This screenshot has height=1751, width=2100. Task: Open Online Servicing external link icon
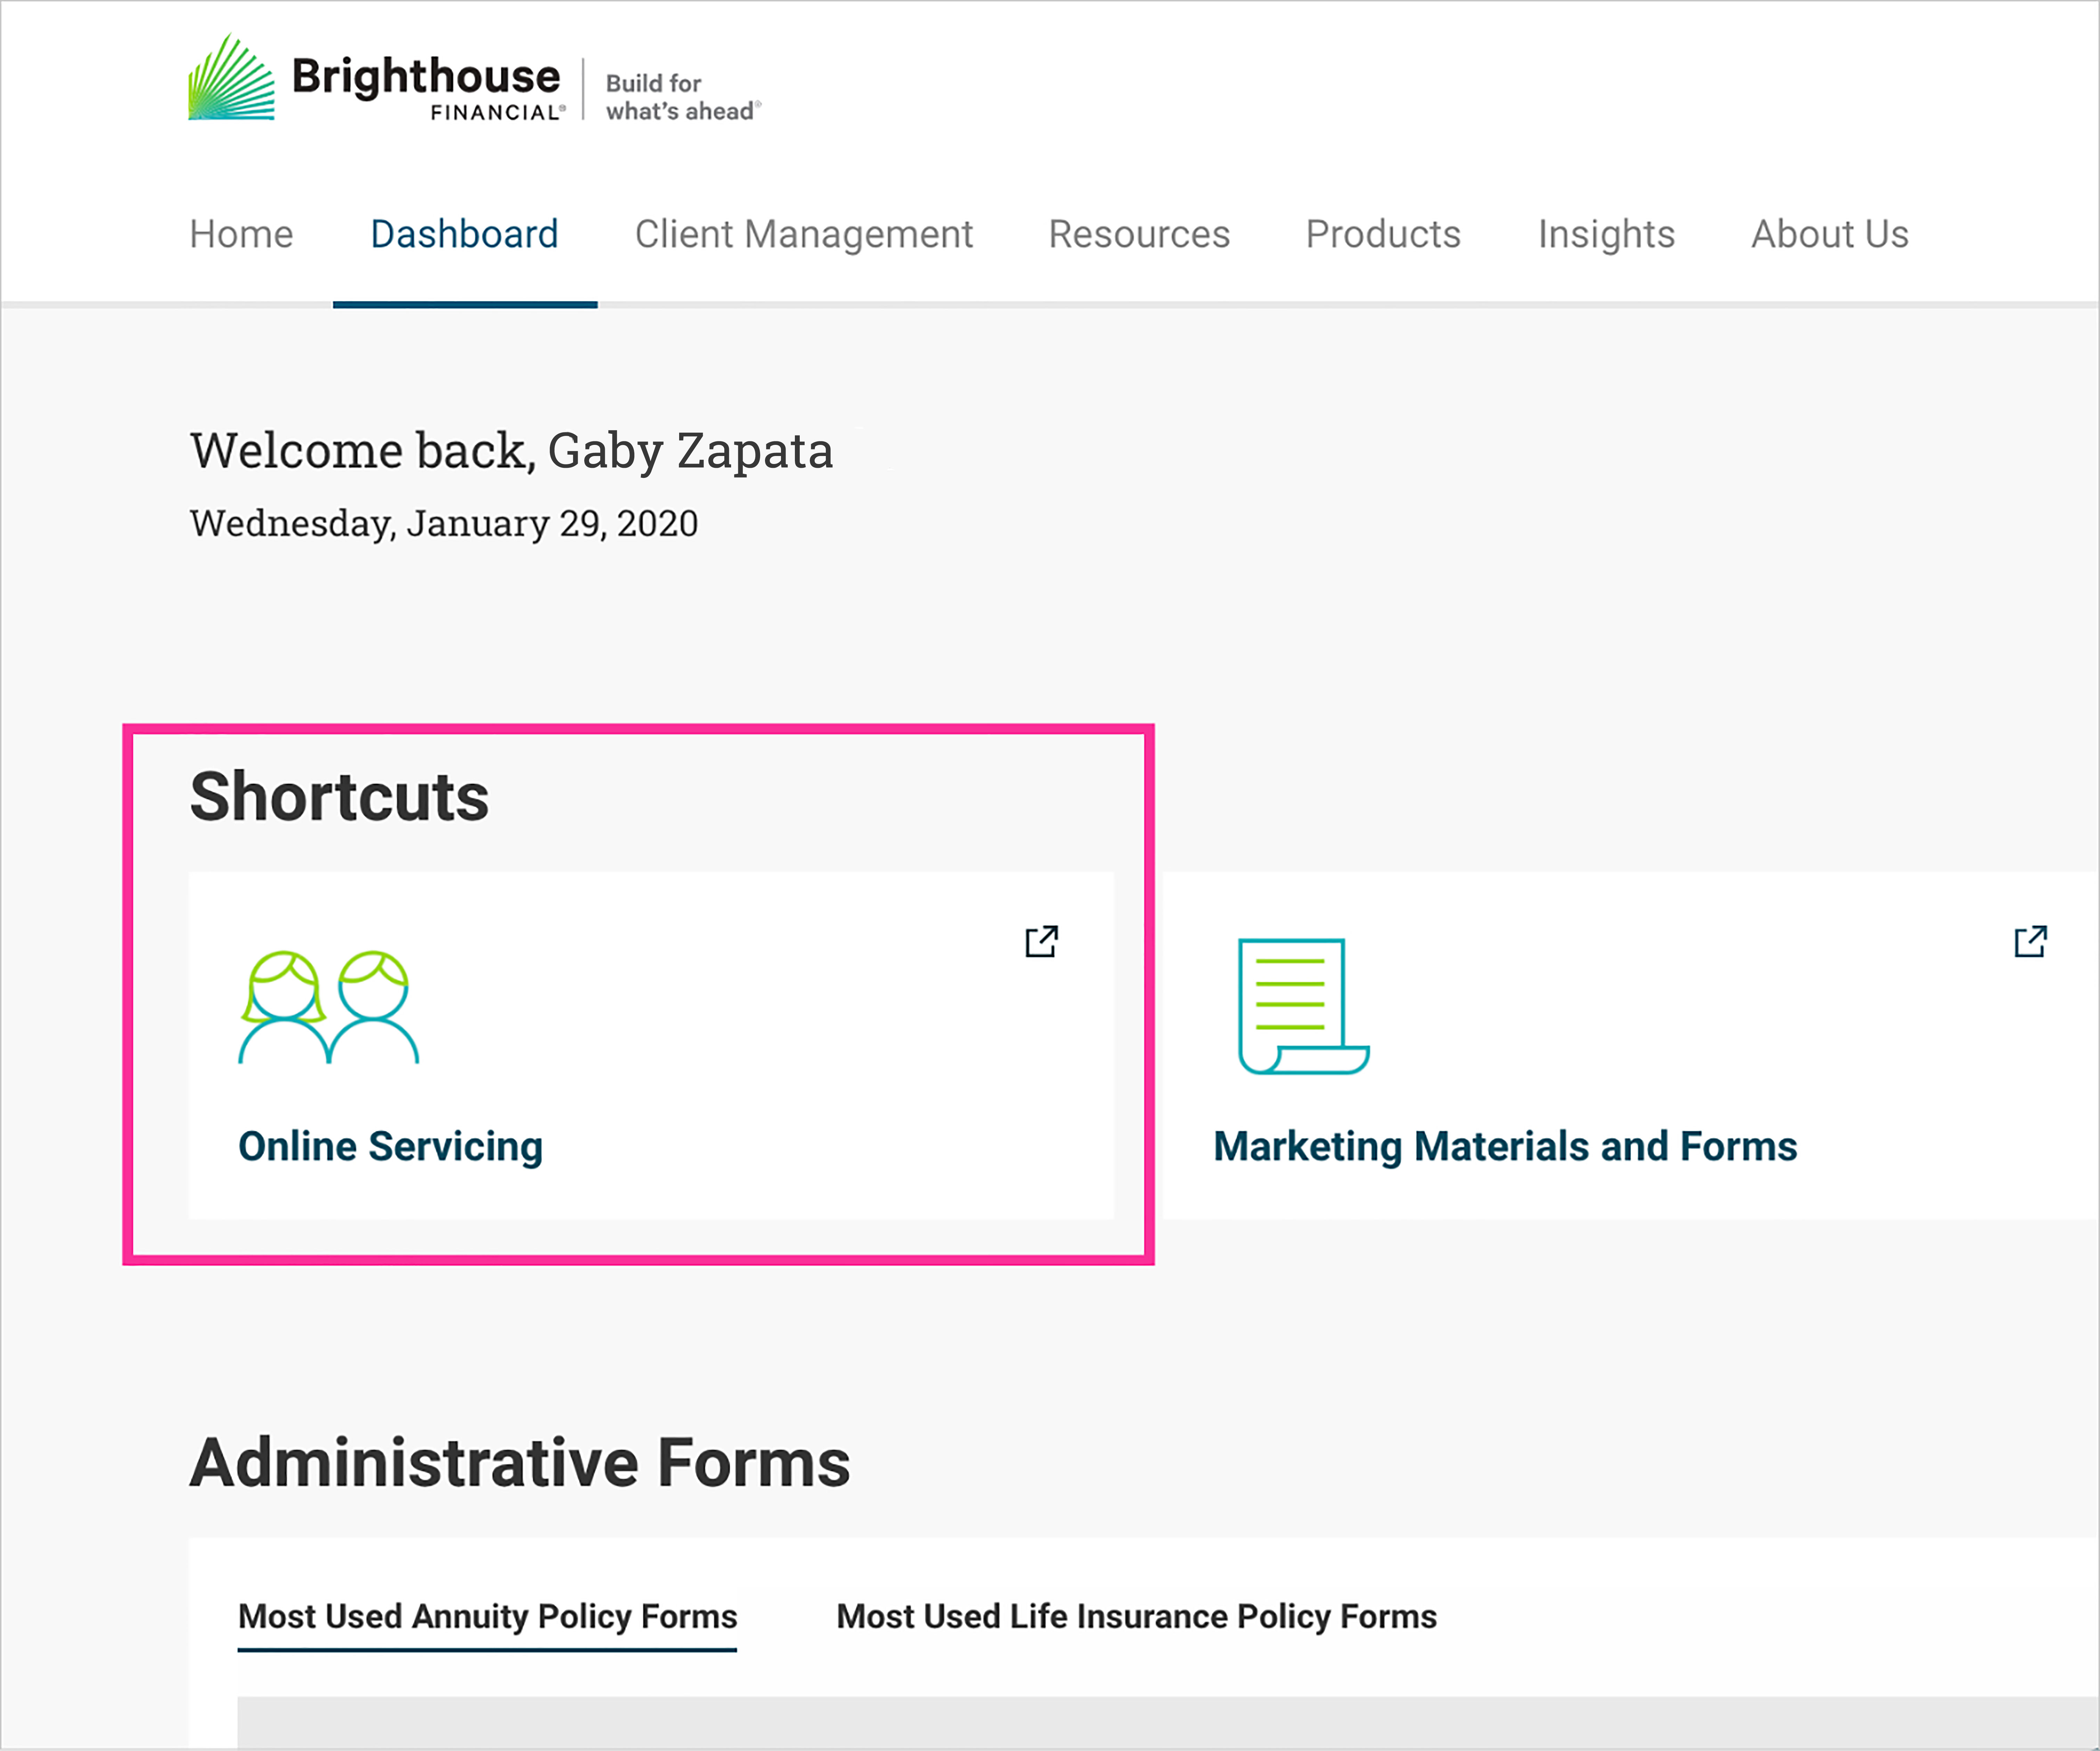click(x=1041, y=941)
